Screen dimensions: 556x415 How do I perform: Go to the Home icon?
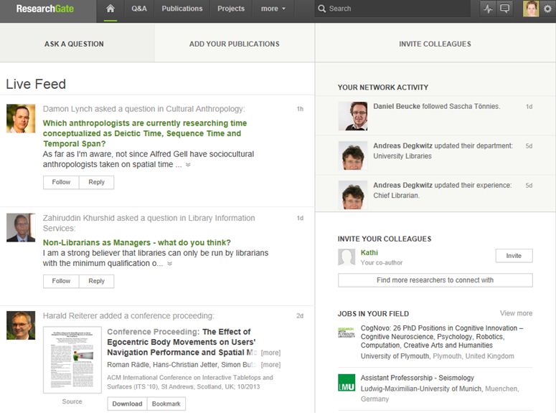(x=110, y=9)
